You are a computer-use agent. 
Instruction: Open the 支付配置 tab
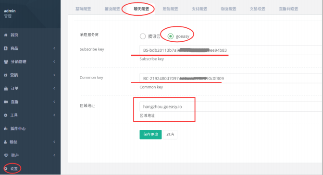199,9
